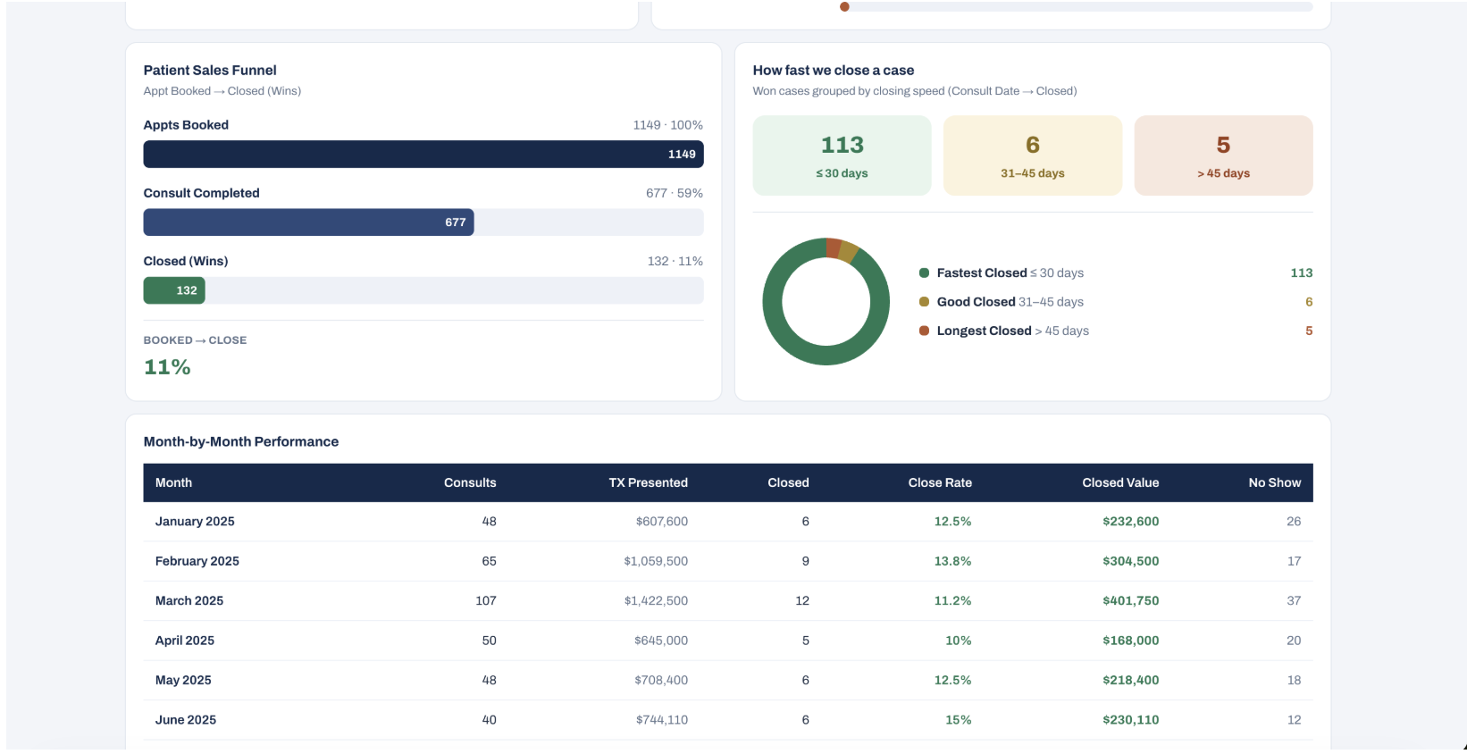Click the "May 2025" row label
The image size is (1467, 754).
tap(183, 681)
